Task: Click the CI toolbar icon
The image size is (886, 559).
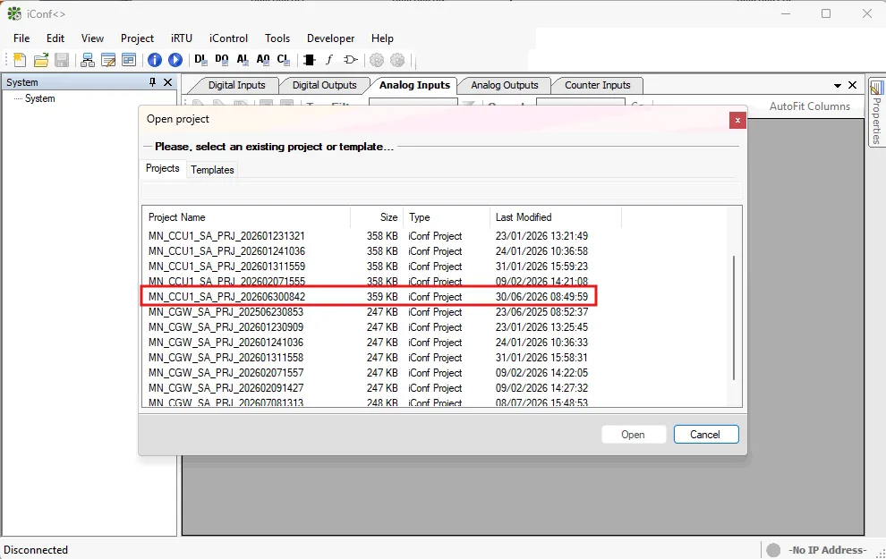Action: point(283,59)
